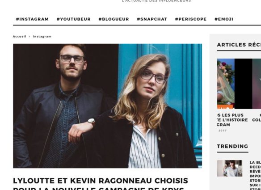Open the #YOUTUBEUR menu item
This screenshot has height=190, width=261.
pos(74,19)
